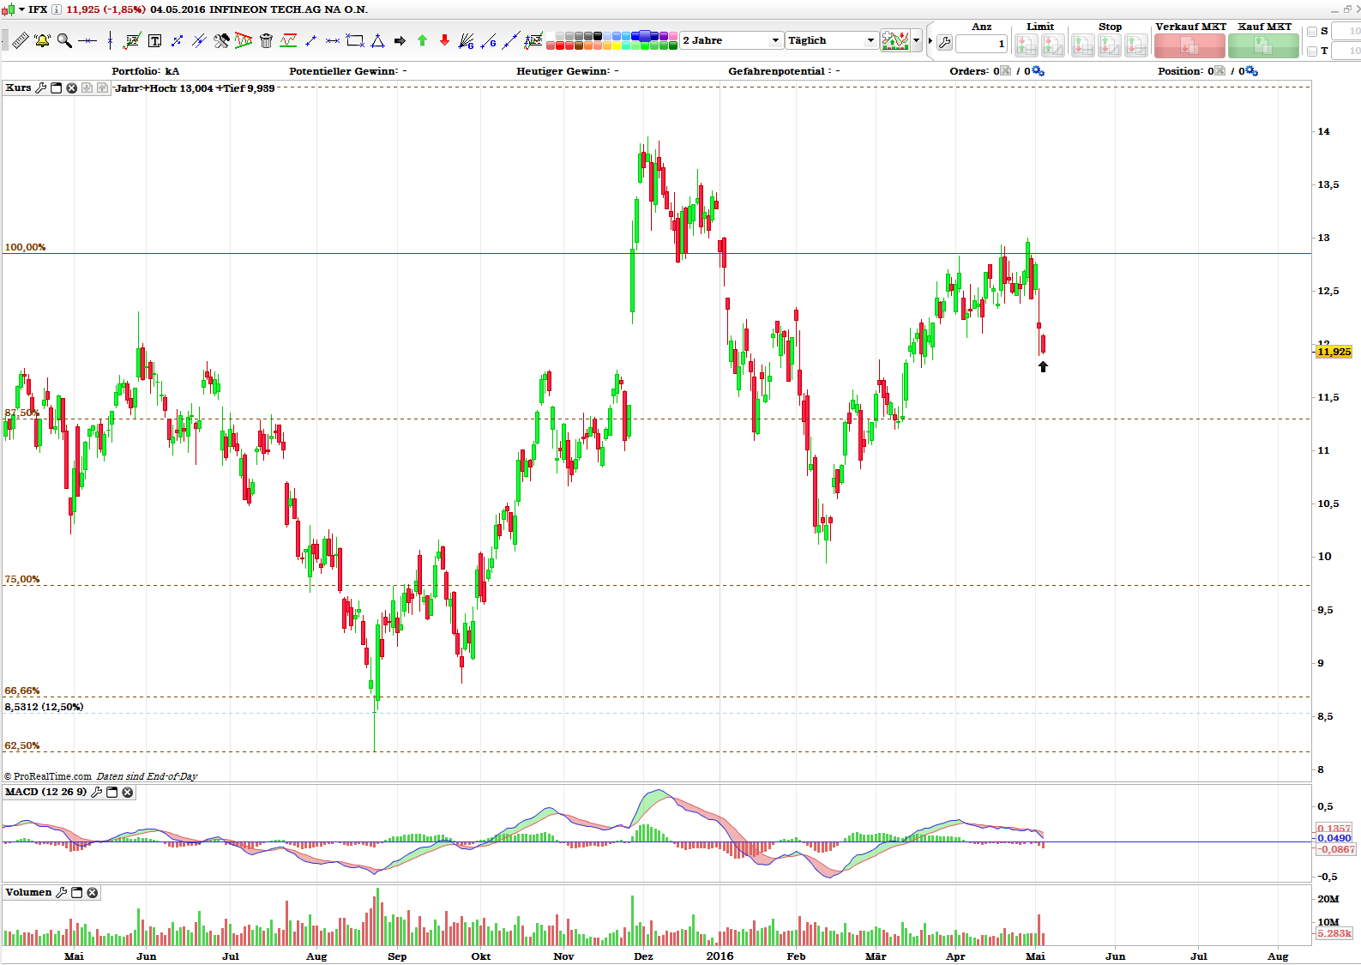The height and width of the screenshot is (965, 1361).
Task: Click the IFX info icon
Action: pos(57,9)
